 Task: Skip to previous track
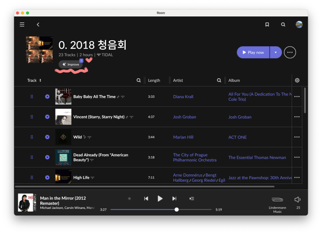click(146, 199)
